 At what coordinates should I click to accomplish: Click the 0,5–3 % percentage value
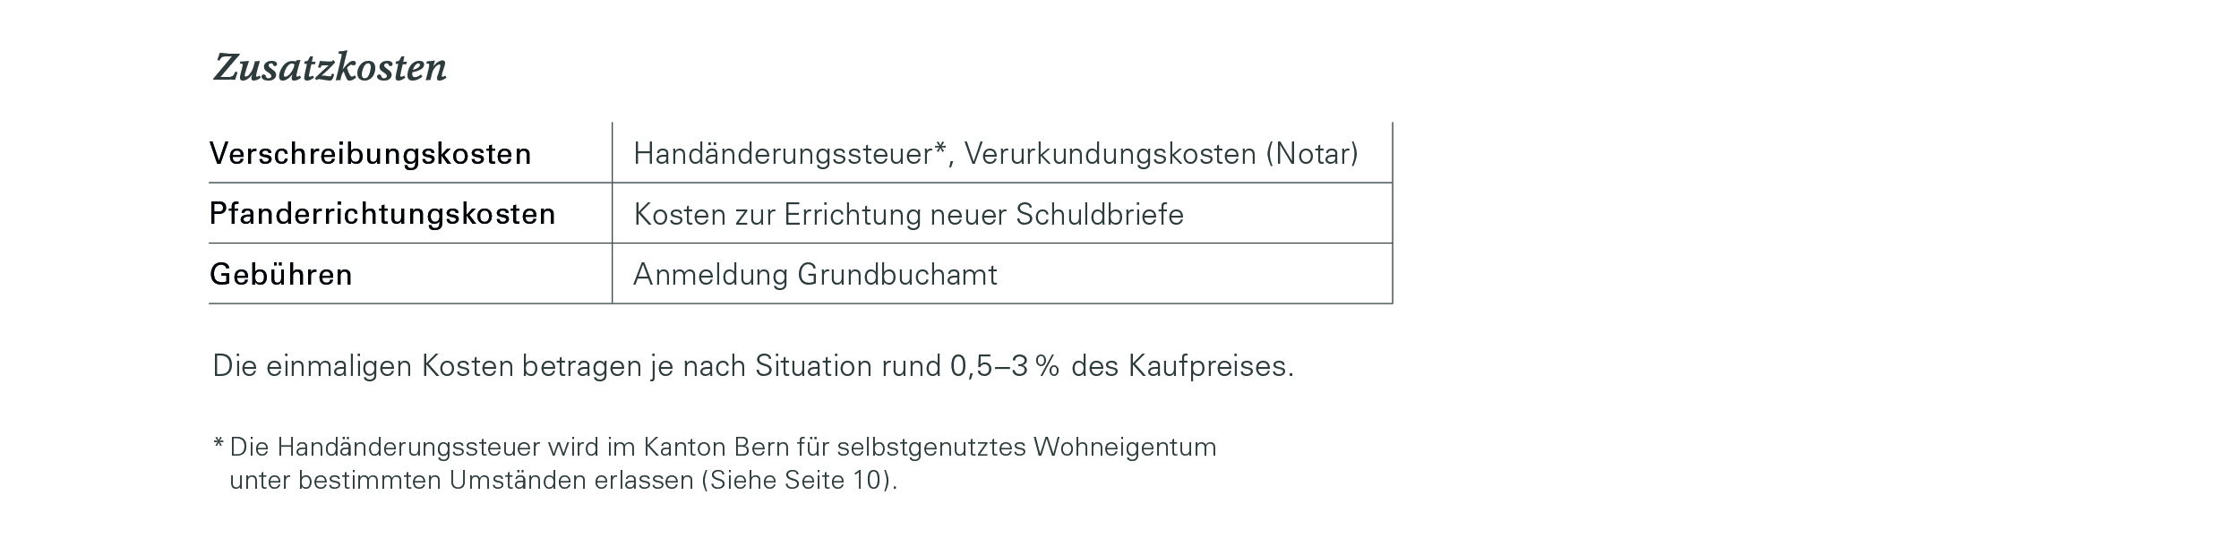tap(1005, 366)
